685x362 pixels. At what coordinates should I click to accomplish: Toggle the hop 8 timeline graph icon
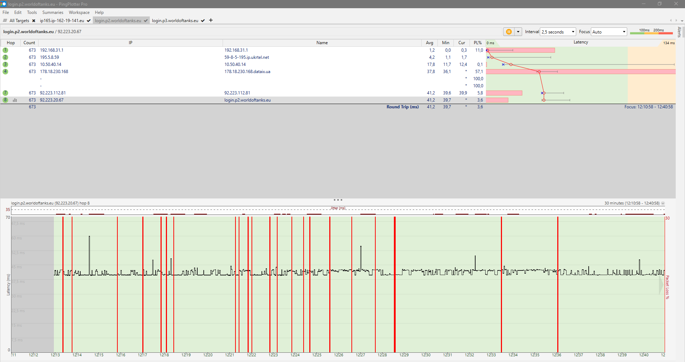(x=15, y=100)
